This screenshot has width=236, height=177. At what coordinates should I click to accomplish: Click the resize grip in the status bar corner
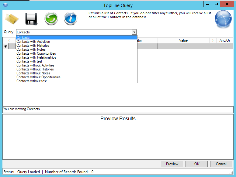point(231,173)
